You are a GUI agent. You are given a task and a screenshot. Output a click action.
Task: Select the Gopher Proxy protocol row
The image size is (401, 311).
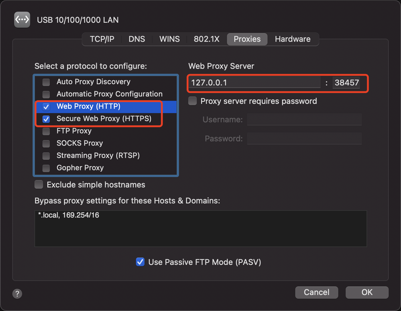click(80, 168)
